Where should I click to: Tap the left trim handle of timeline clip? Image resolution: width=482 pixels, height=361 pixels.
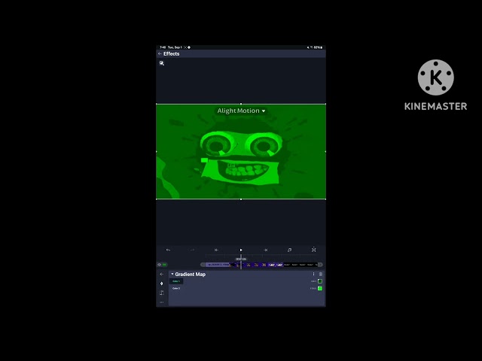(x=203, y=265)
